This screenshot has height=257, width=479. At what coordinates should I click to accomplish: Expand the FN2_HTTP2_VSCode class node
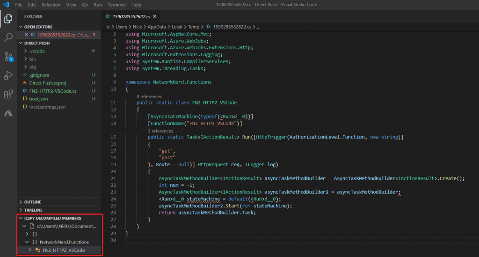pos(30,250)
